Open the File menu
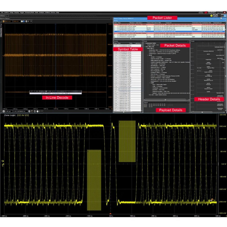The image size is (227, 227). (x=2, y=12)
